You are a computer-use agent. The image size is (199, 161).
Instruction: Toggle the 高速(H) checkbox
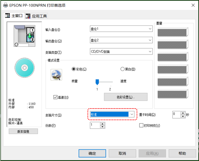click(x=55, y=97)
